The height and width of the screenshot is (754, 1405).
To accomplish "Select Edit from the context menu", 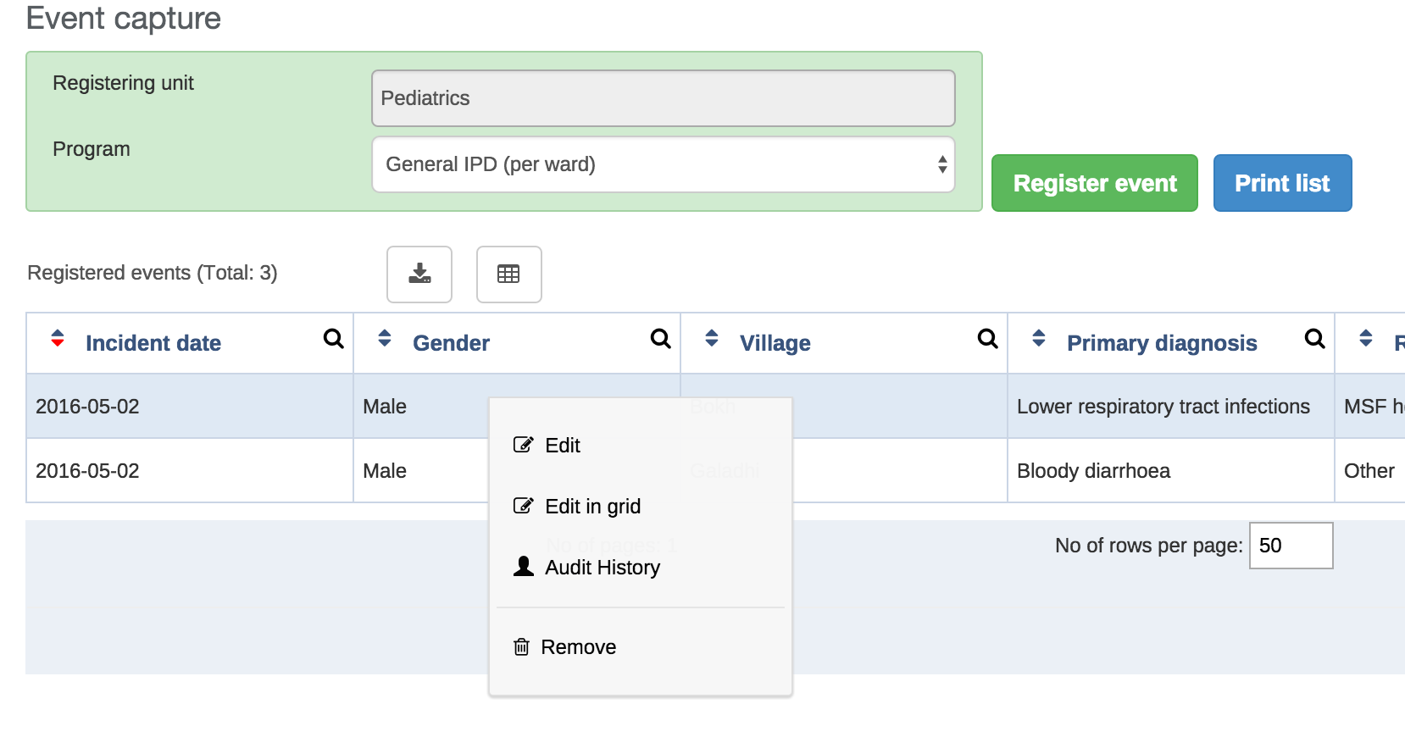I will tap(563, 446).
